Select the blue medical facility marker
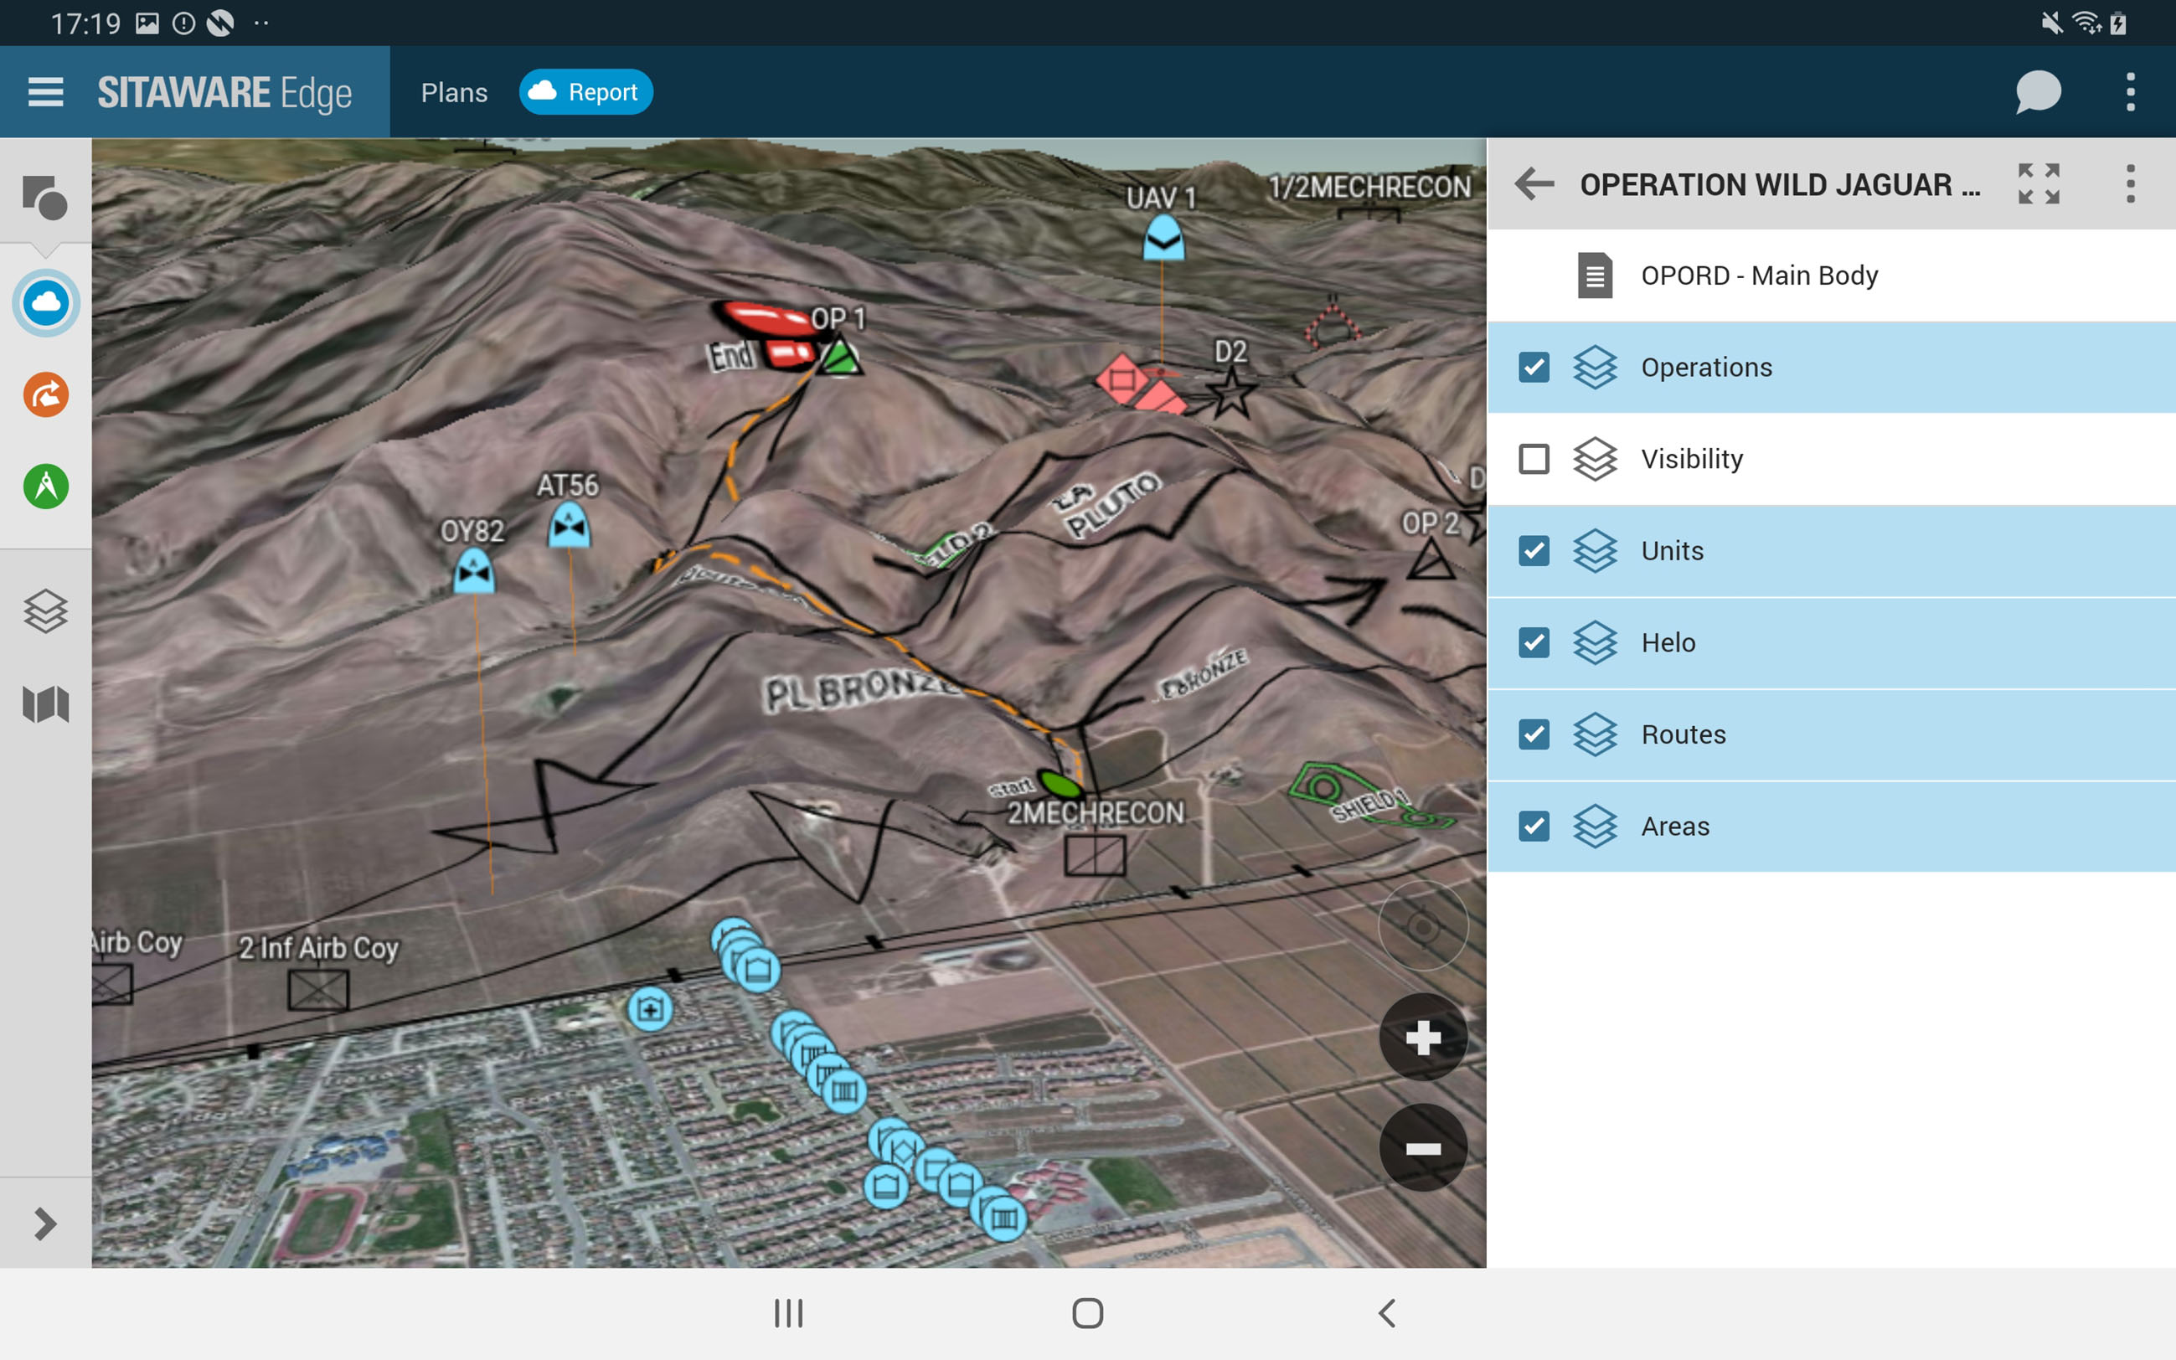The width and height of the screenshot is (2176, 1360). (649, 1009)
